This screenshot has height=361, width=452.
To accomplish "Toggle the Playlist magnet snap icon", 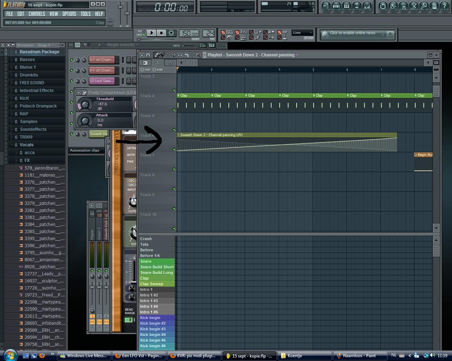I will click(148, 55).
